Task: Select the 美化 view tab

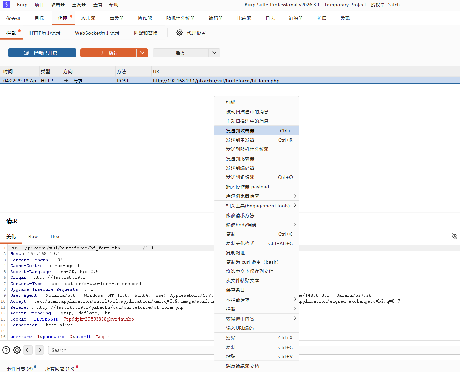Action: [11, 236]
